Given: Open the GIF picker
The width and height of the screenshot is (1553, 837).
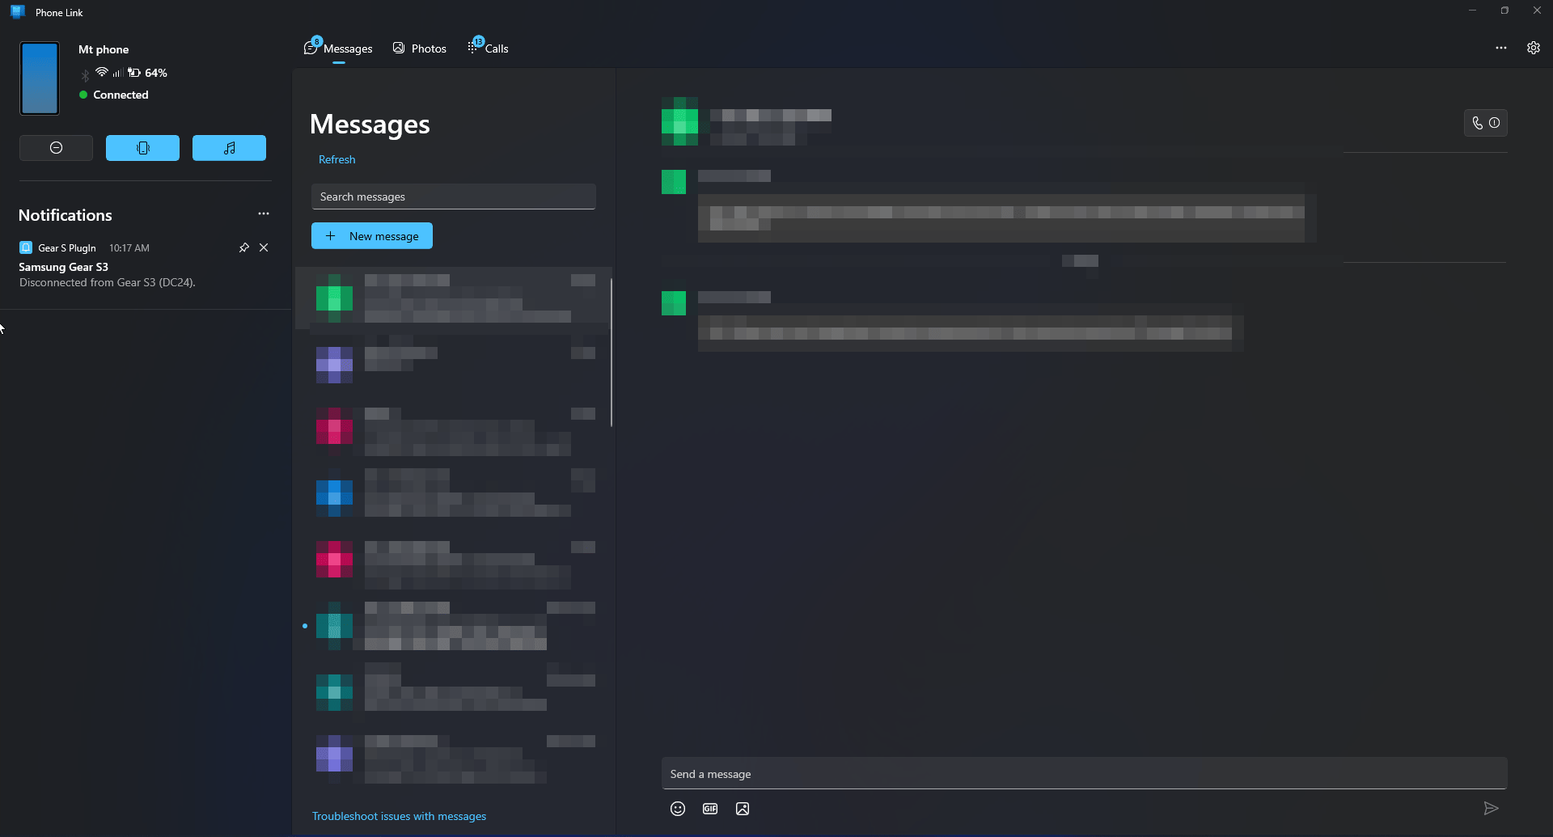Looking at the screenshot, I should (x=710, y=809).
